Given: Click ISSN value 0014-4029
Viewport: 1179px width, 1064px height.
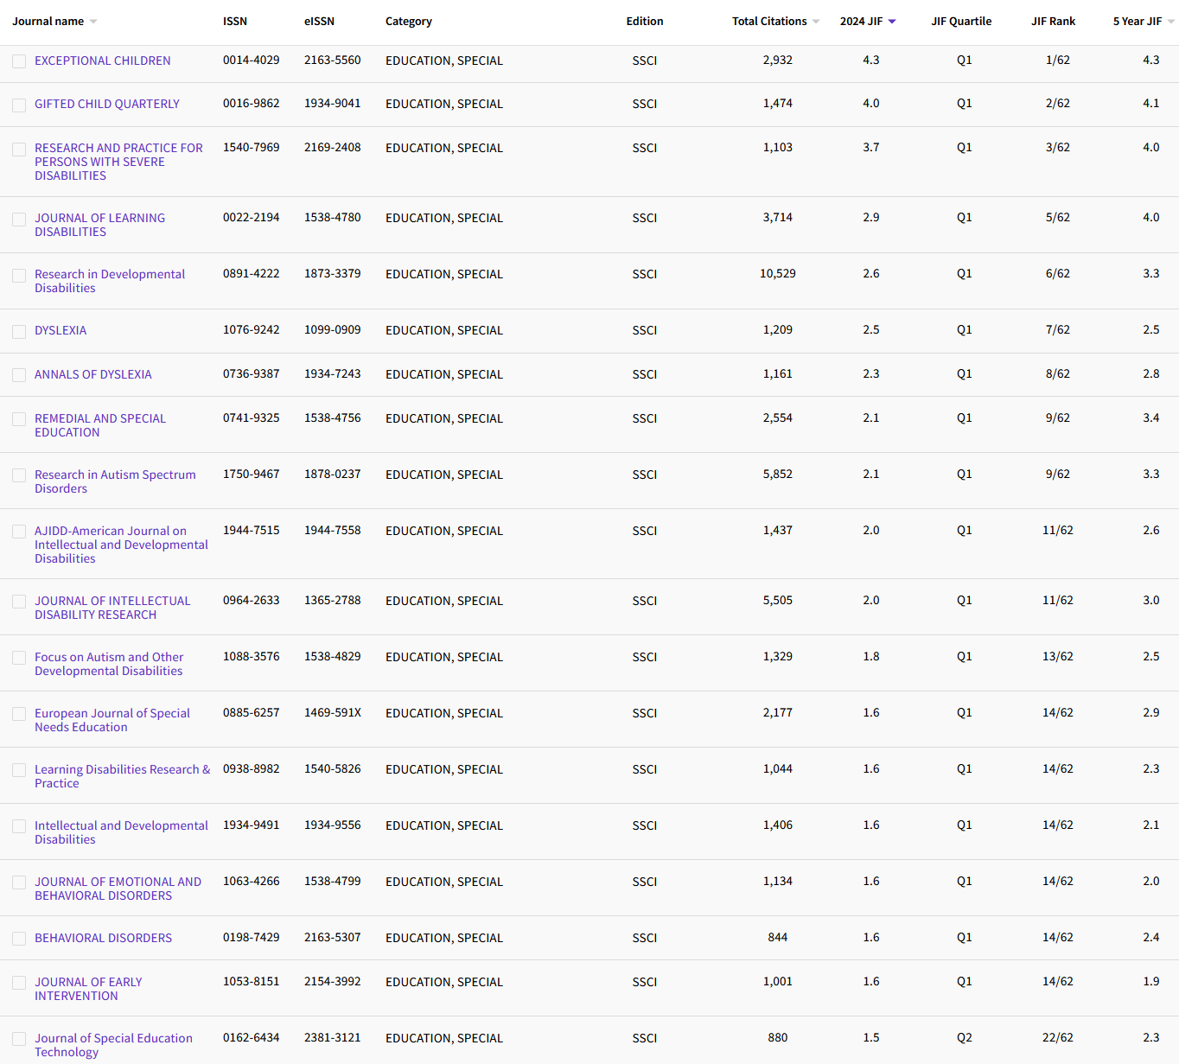Looking at the screenshot, I should pos(252,60).
